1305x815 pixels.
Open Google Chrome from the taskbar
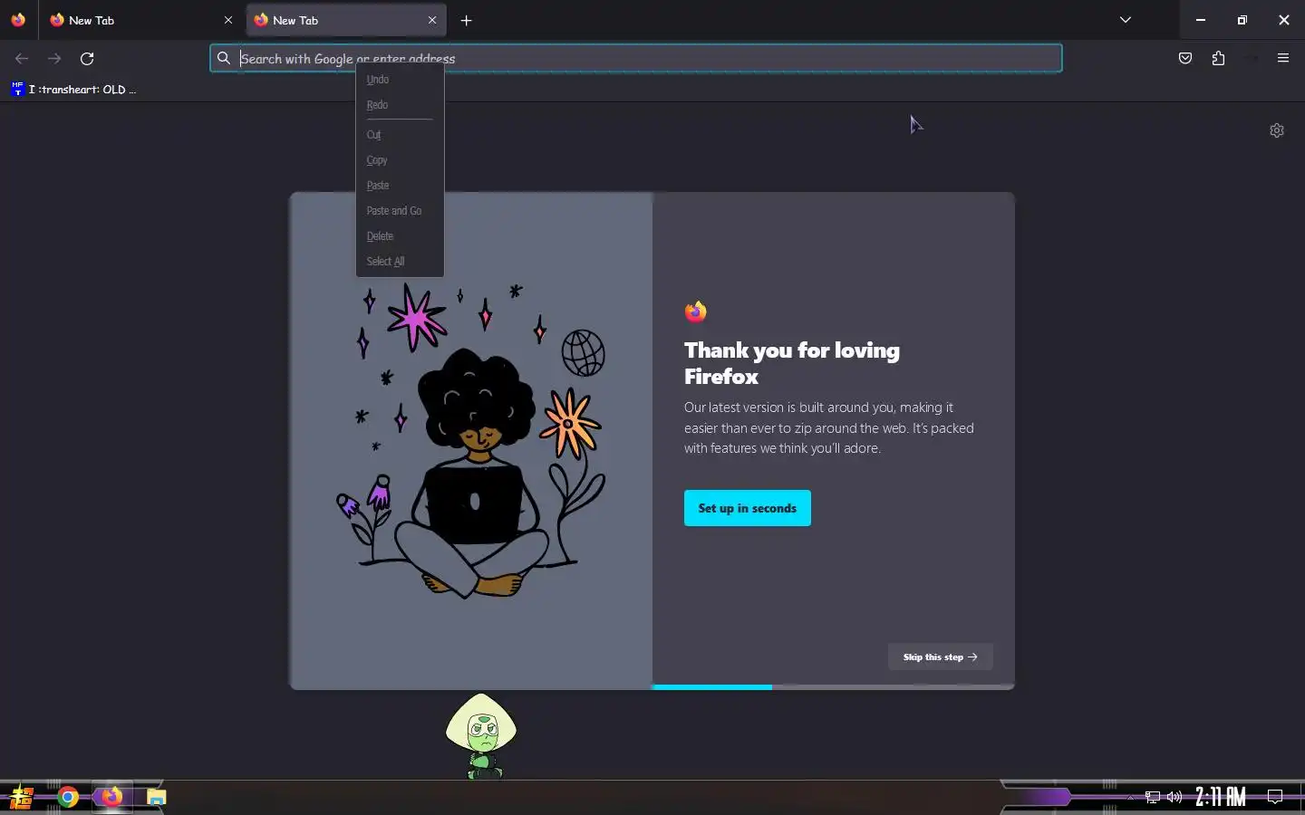(68, 798)
